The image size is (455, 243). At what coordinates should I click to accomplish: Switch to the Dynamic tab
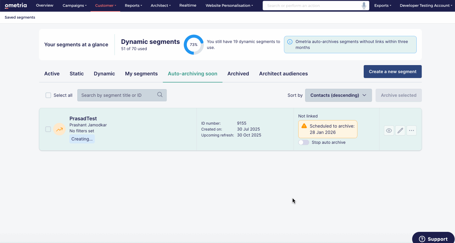click(104, 73)
